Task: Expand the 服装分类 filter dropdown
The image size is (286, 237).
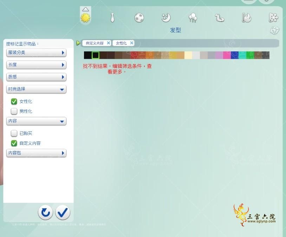Action: tap(36, 53)
